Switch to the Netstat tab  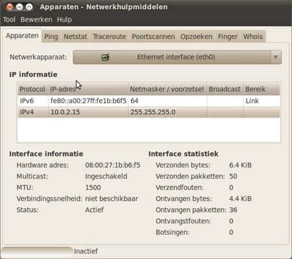[x=75, y=36]
